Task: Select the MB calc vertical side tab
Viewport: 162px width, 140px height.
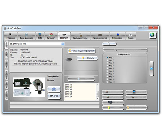Action: click(x=6, y=85)
